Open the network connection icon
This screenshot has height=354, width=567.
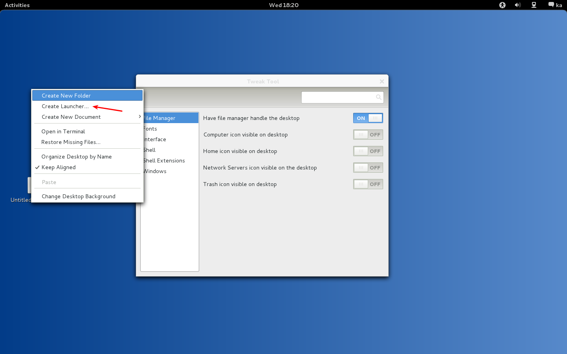534,5
